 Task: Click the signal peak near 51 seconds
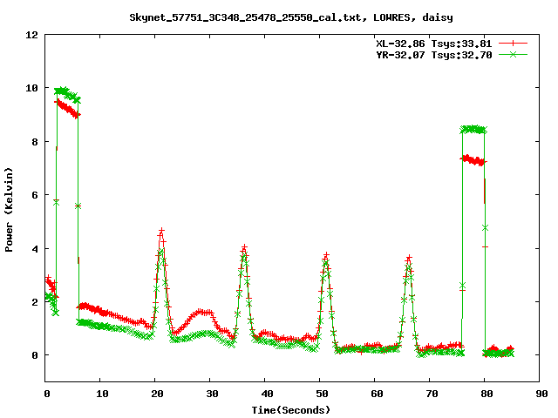[326, 256]
